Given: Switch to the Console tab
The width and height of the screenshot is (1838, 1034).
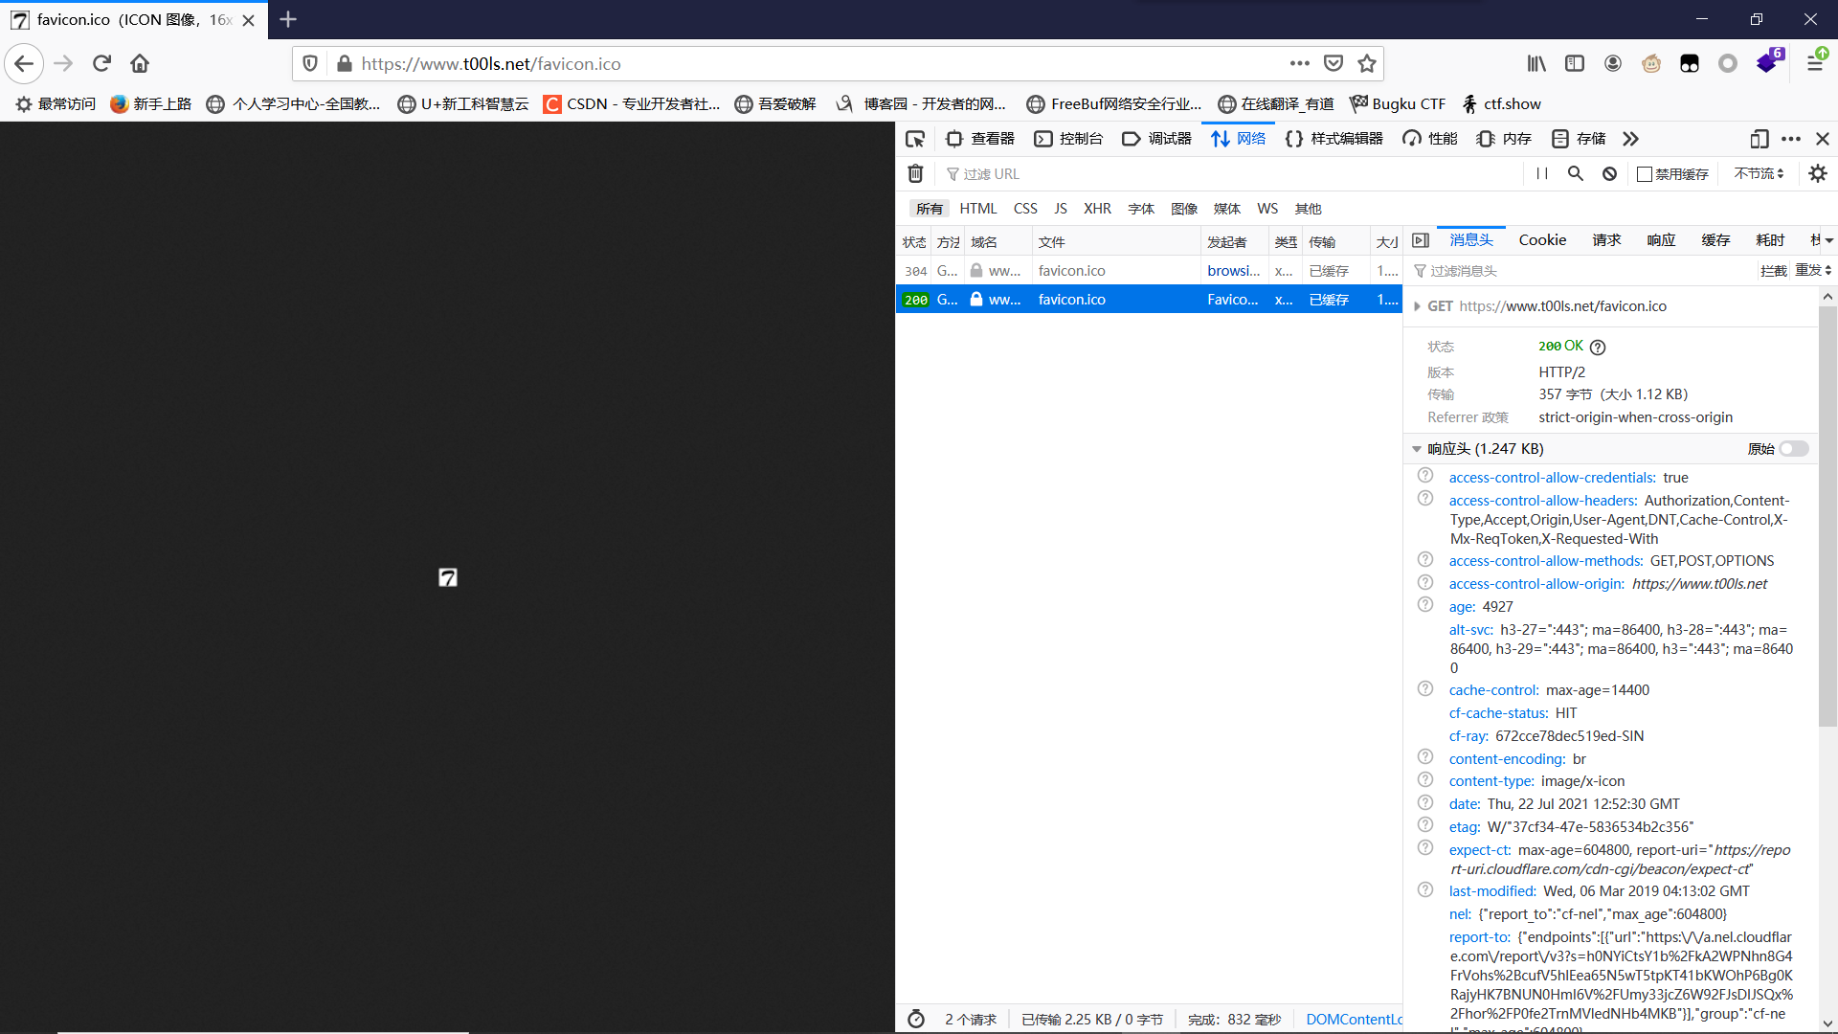Looking at the screenshot, I should pyautogui.click(x=1068, y=139).
